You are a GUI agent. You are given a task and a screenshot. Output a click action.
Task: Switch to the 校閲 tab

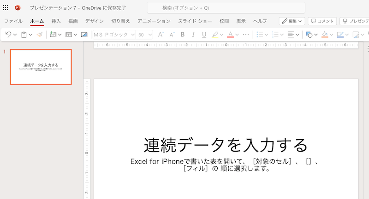click(224, 21)
